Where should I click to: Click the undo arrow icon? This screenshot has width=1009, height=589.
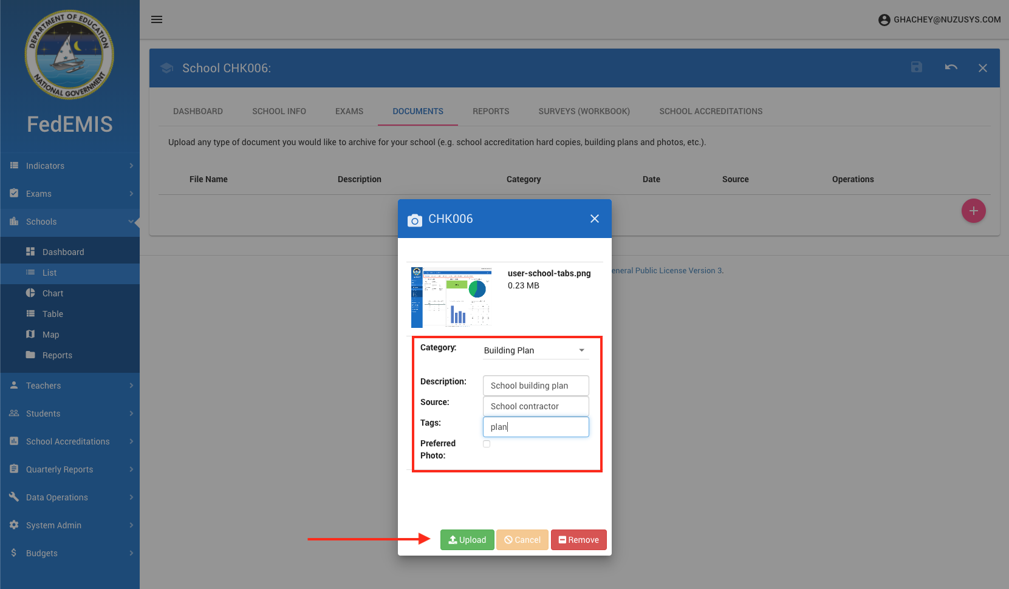[x=951, y=67]
